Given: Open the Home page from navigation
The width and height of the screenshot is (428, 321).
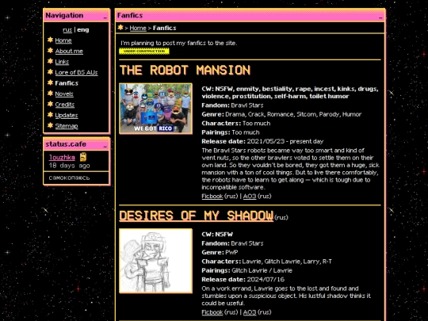Looking at the screenshot, I should 63,40.
